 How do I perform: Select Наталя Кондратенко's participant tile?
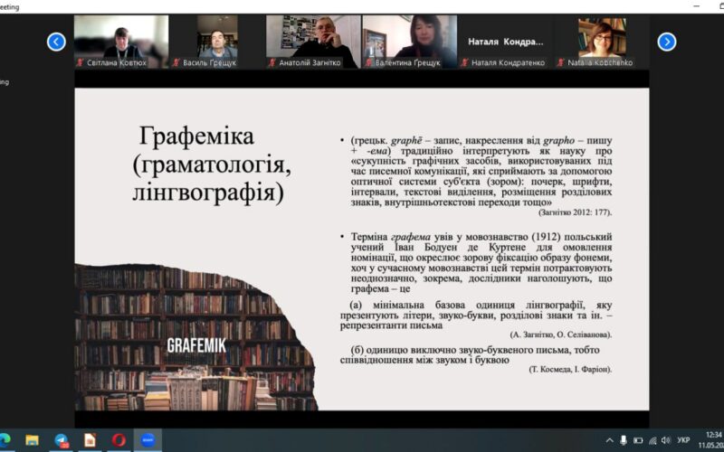pyautogui.click(x=506, y=42)
